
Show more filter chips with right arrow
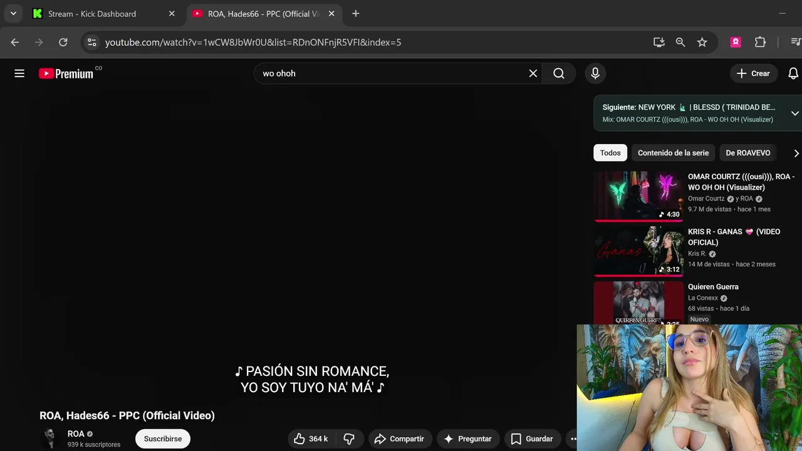(796, 153)
